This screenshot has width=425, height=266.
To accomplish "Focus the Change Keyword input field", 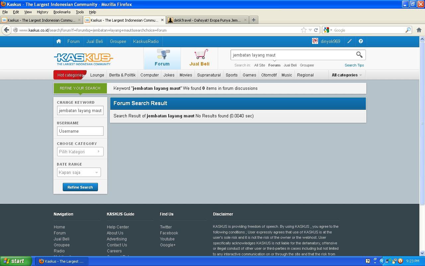I will (x=80, y=110).
